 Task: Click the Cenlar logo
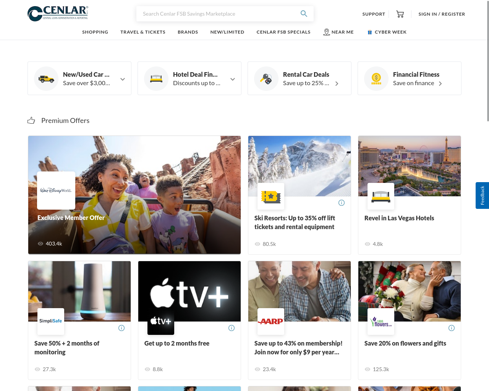point(58,14)
